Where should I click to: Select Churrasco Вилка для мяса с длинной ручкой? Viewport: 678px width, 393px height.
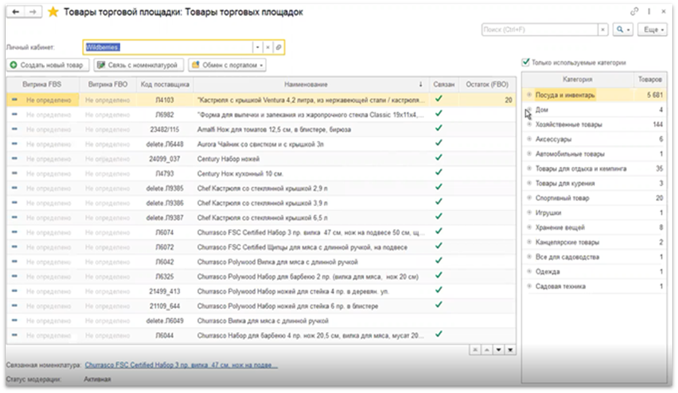pos(261,321)
